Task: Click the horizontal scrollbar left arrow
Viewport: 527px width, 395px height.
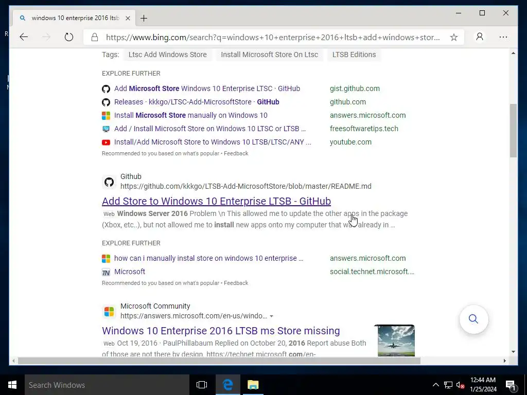Action: click(13, 361)
